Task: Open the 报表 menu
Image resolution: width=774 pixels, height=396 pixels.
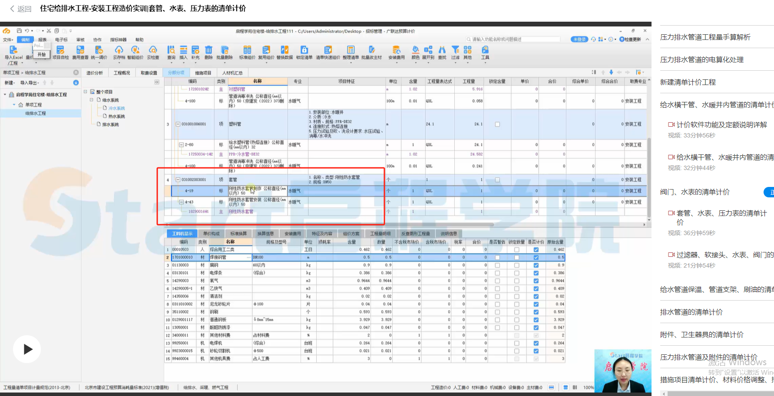Action: (x=43, y=39)
